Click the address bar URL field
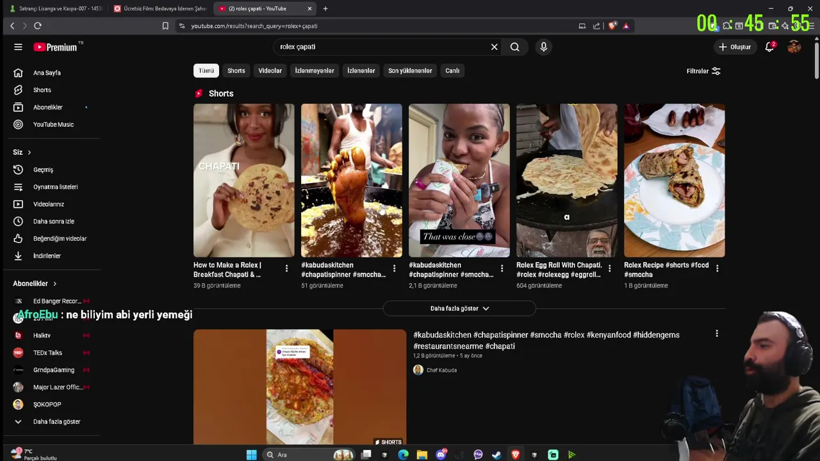 click(378, 26)
